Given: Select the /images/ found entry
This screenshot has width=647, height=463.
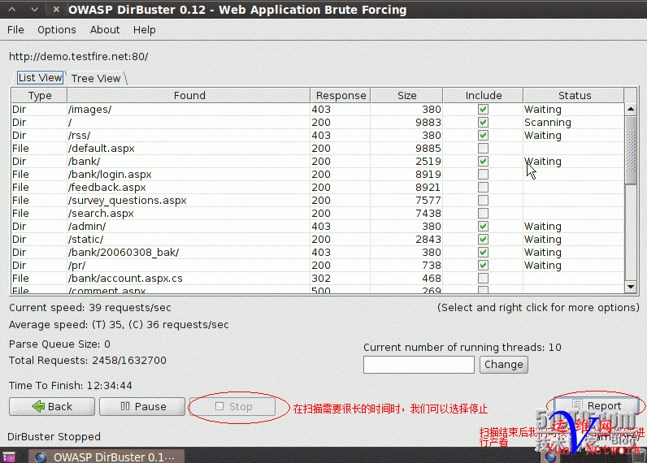Looking at the screenshot, I should click(x=89, y=110).
